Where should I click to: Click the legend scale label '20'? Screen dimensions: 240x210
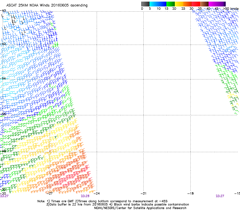[174, 9]
